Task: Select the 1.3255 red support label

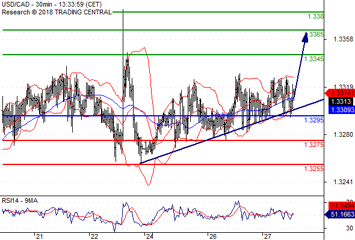Action: 314,169
